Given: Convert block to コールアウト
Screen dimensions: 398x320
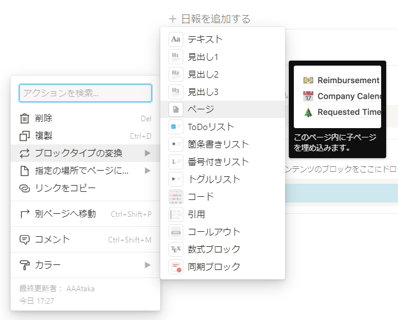Looking at the screenshot, I should pyautogui.click(x=223, y=232).
